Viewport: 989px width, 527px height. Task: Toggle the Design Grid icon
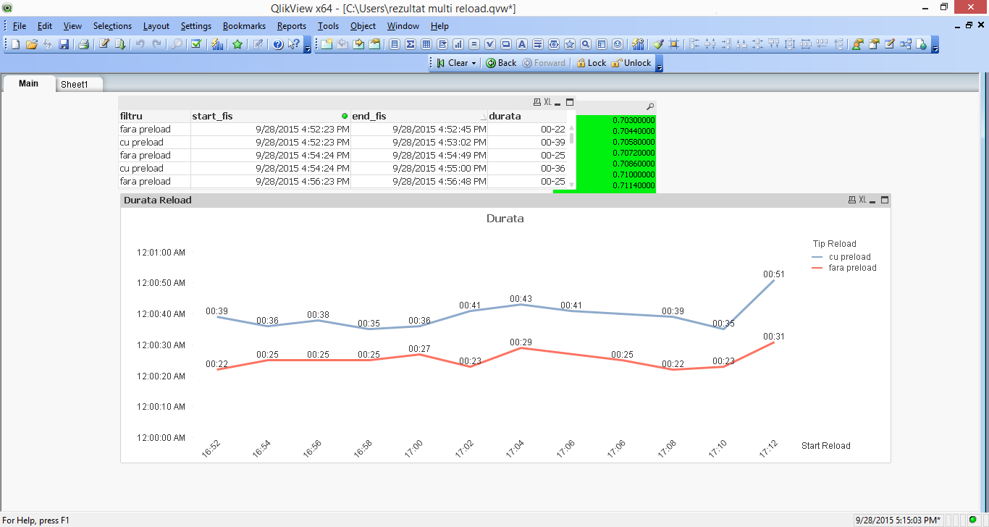click(674, 44)
